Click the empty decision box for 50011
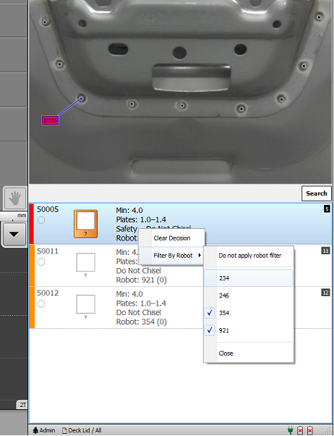 [x=85, y=262]
